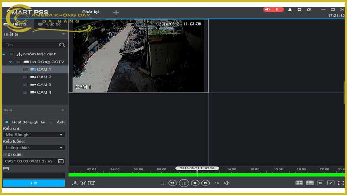Click the blue Tìm search button

(34, 183)
